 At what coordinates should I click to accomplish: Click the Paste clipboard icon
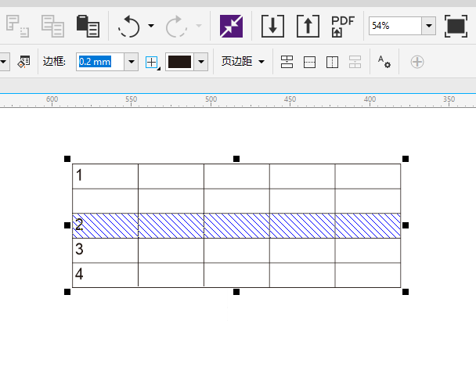88,26
